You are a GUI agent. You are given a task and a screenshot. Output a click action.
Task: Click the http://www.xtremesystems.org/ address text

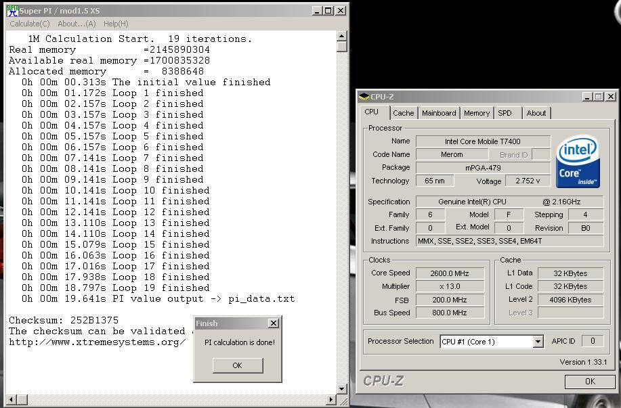pyautogui.click(x=97, y=342)
